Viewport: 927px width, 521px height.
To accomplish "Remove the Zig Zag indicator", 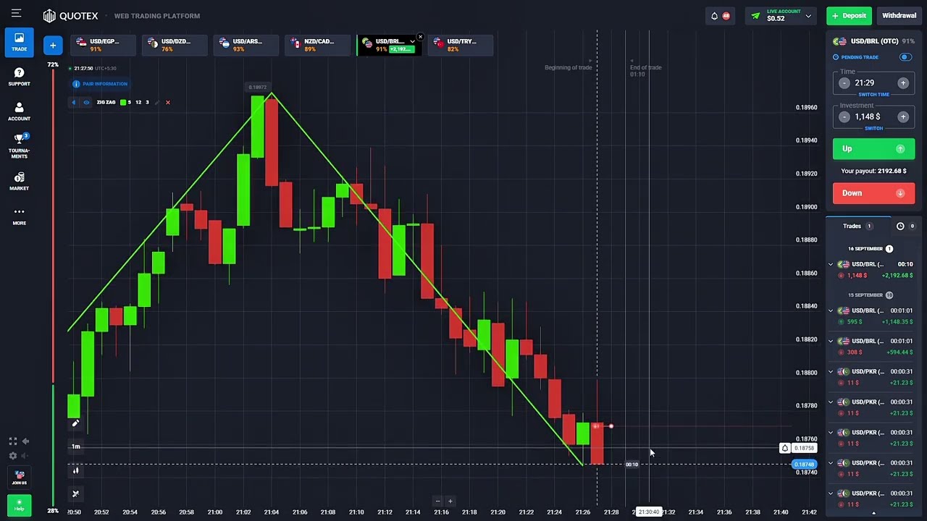I will (167, 103).
